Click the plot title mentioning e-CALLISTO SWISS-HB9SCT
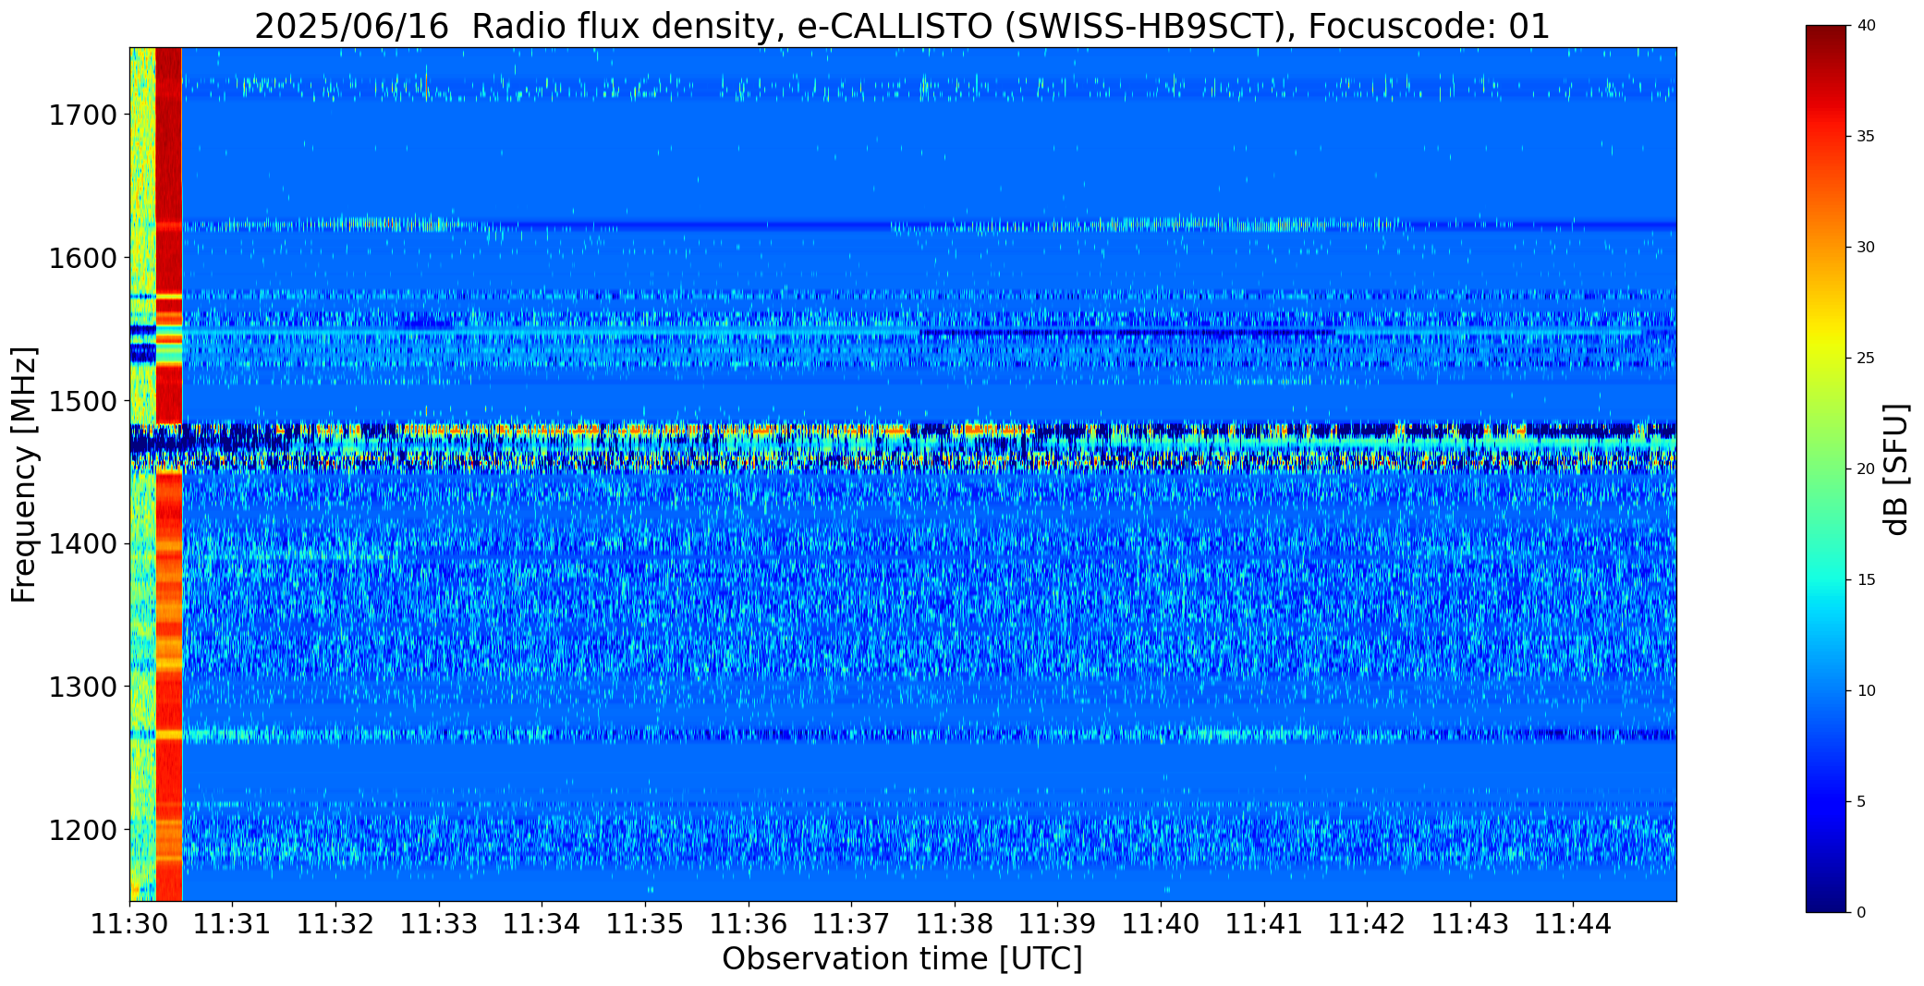Viewport: 1924px width, 986px height. [902, 26]
